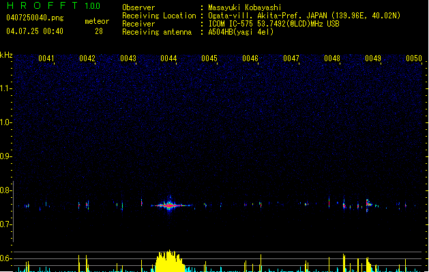Click the date stamp 04.07.25 00:40
Viewport: 429px width, 272px height.
tap(35, 31)
